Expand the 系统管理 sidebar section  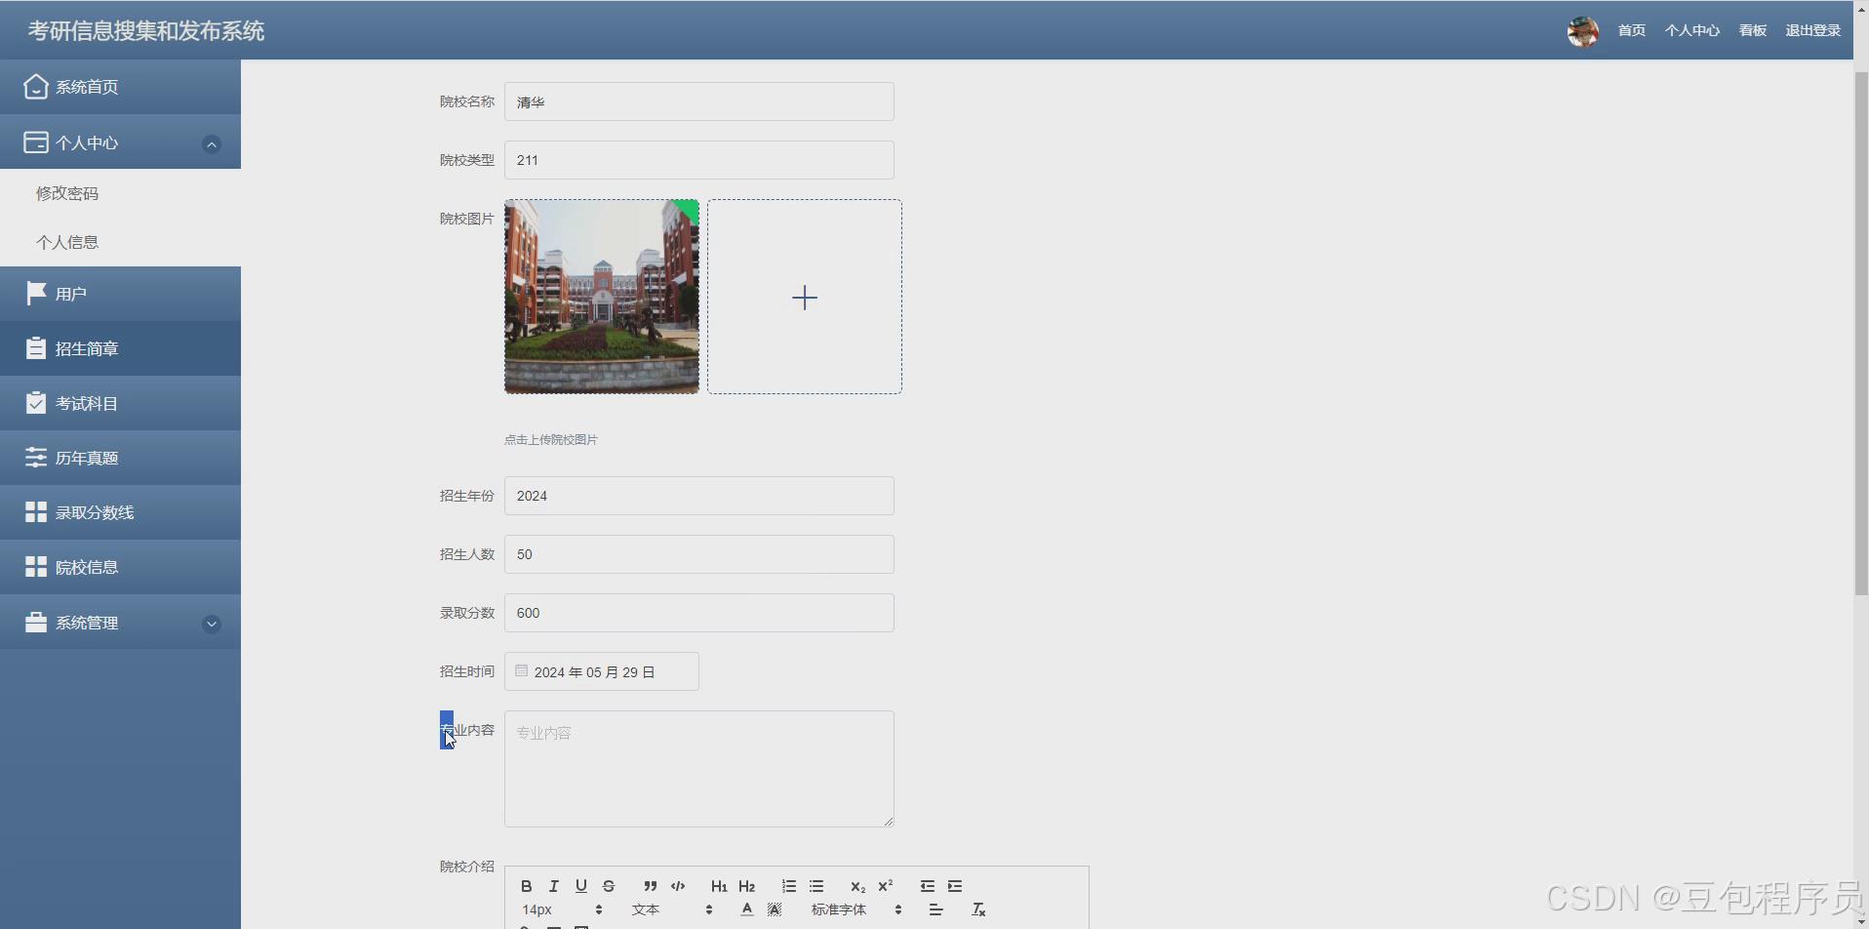[x=211, y=625]
